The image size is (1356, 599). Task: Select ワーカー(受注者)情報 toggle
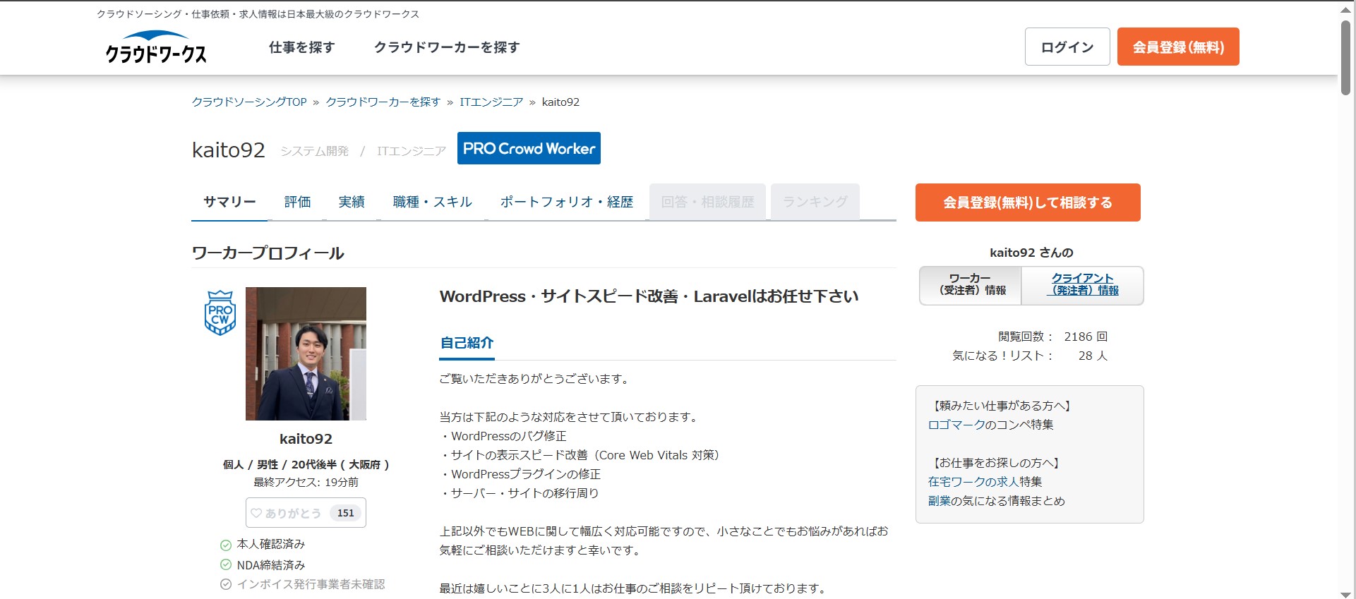[971, 285]
